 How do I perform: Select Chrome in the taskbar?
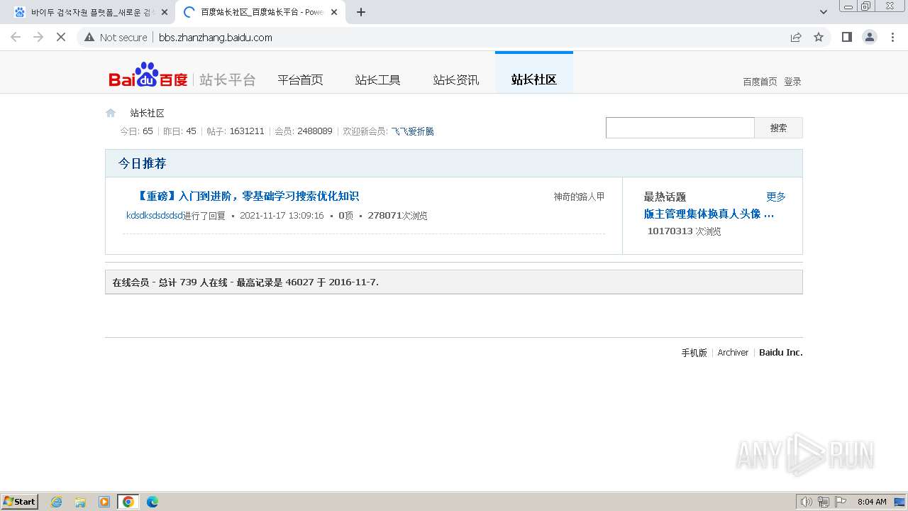coord(128,502)
